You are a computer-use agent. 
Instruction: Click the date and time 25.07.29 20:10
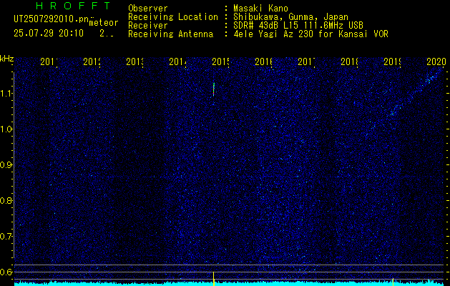click(49, 34)
